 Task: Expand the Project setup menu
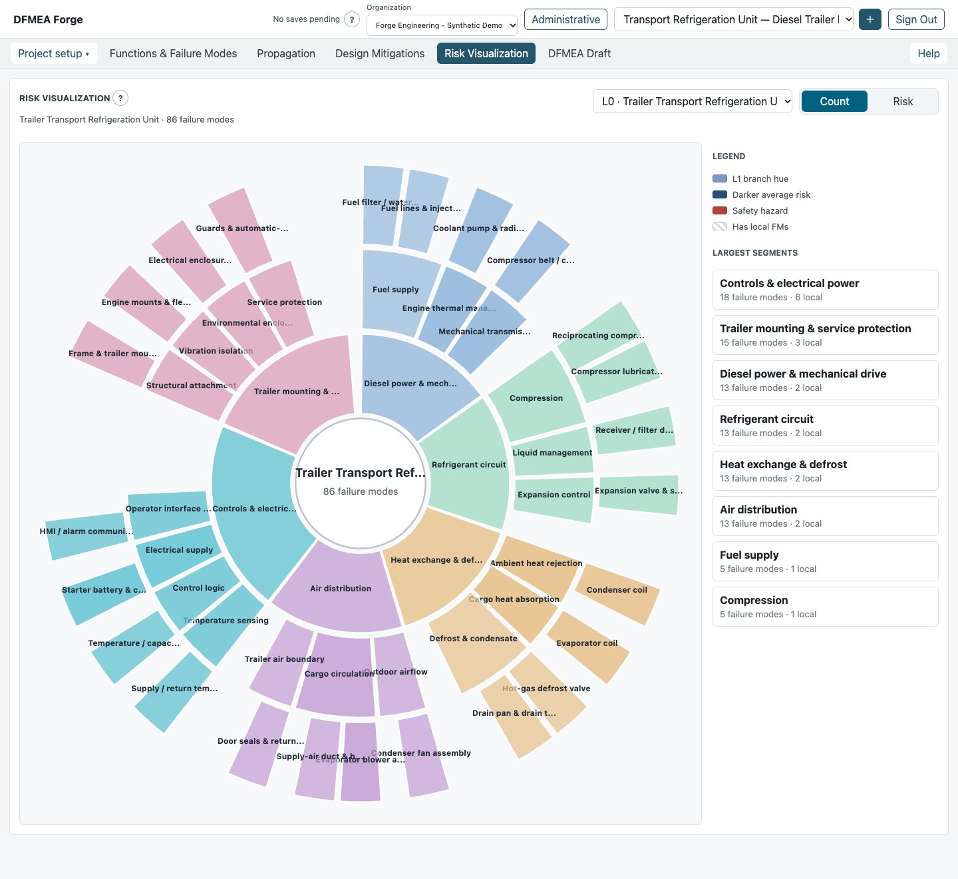(53, 53)
